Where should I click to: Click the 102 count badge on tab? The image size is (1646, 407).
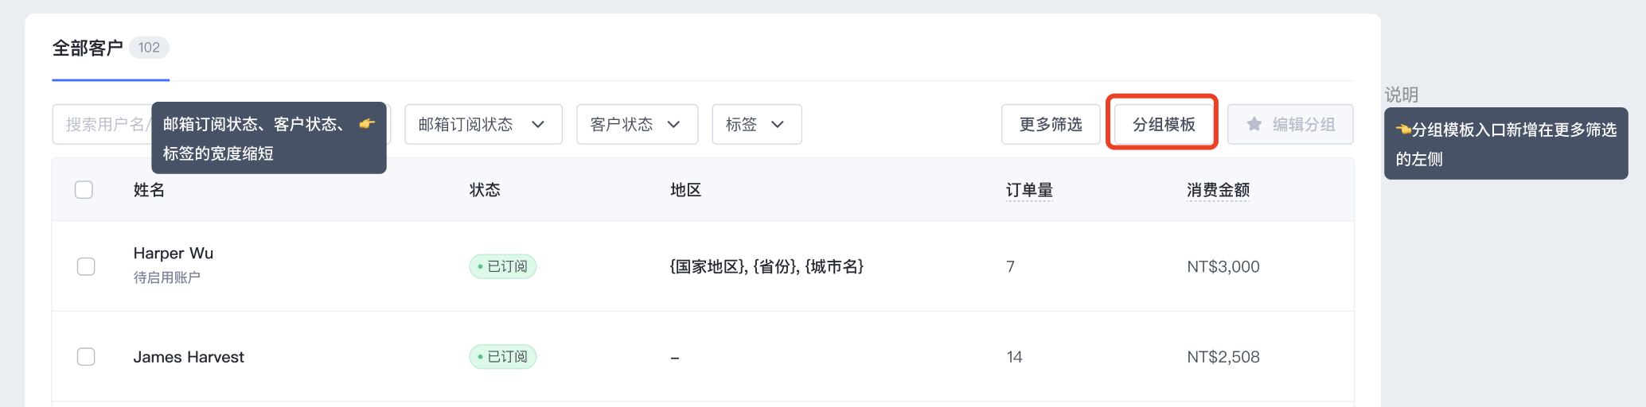pos(149,48)
